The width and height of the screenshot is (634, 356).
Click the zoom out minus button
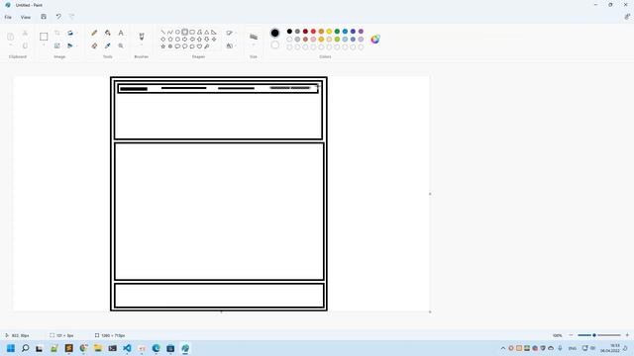(x=571, y=335)
